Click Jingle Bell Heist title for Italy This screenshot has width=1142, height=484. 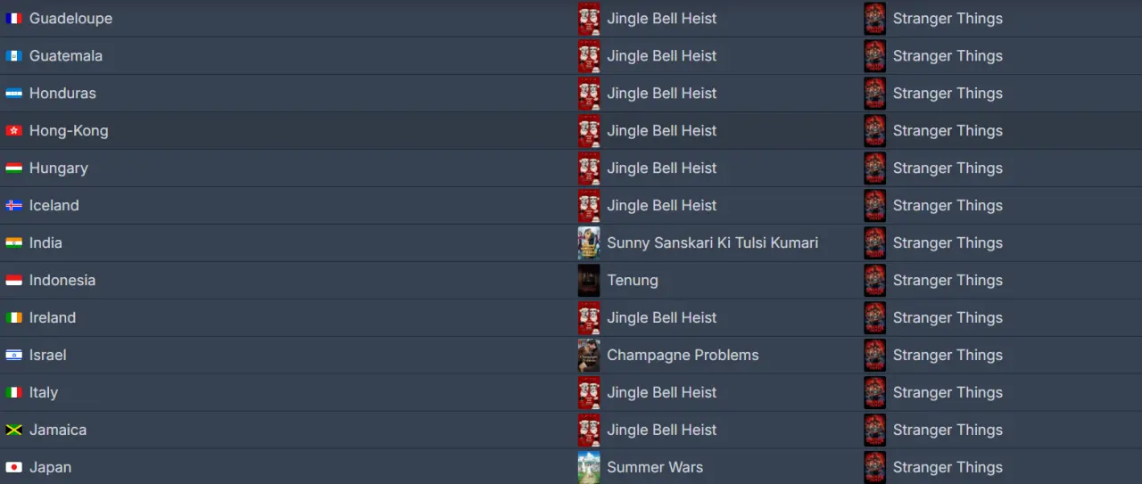tap(661, 393)
